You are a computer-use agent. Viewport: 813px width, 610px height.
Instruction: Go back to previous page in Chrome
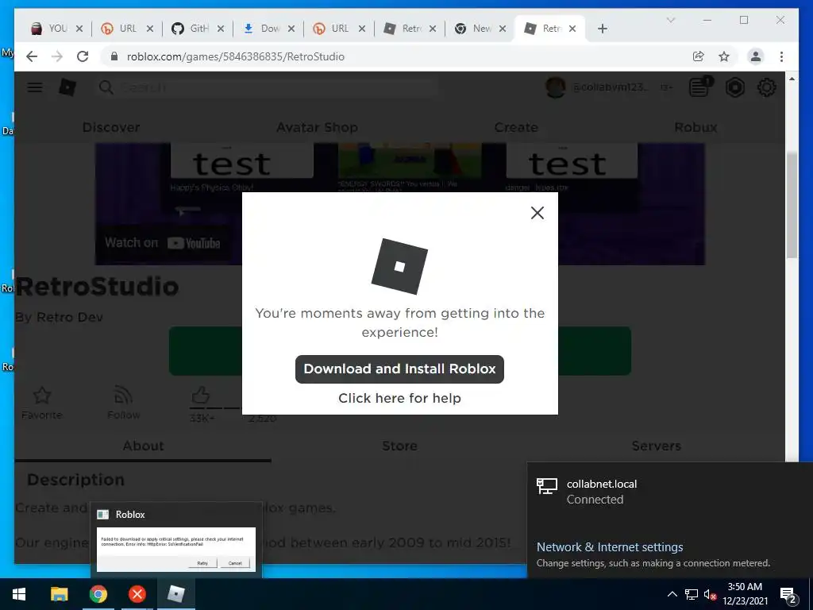click(32, 56)
